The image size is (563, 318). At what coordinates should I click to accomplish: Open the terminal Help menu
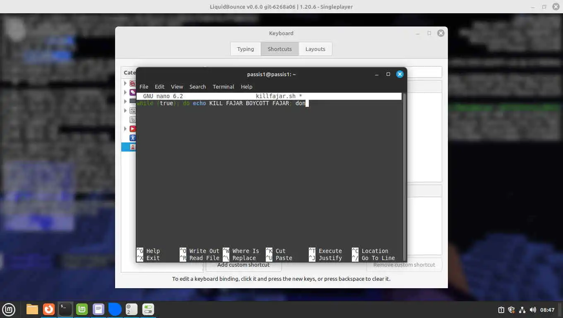click(246, 87)
